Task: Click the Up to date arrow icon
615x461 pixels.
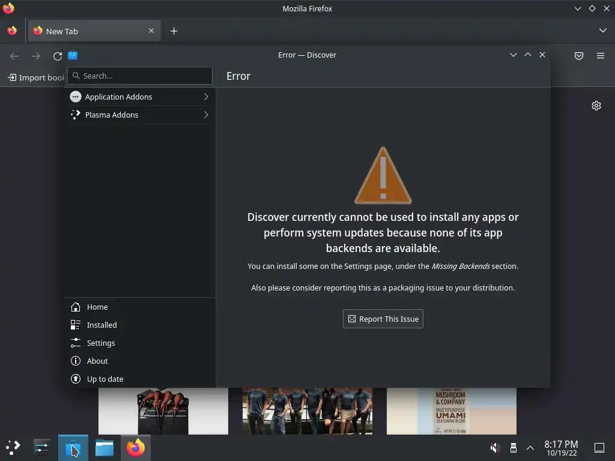Action: [x=75, y=379]
